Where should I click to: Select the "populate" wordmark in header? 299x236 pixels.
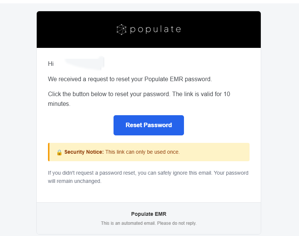click(x=155, y=30)
